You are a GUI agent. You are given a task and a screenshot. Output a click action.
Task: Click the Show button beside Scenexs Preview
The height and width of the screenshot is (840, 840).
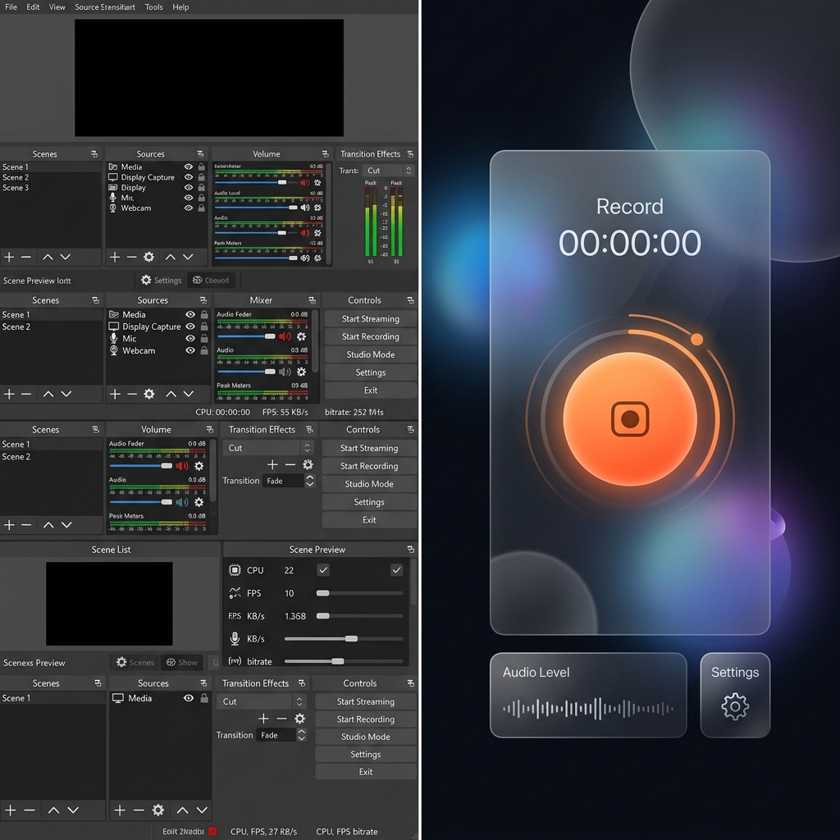click(x=181, y=663)
